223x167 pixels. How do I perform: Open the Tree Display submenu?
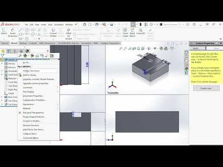pos(39,92)
